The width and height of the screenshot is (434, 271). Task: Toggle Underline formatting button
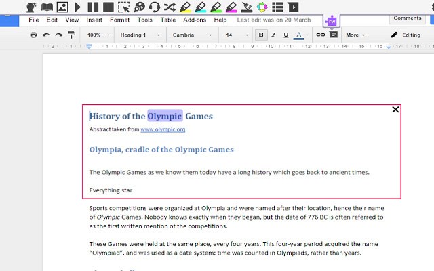click(286, 35)
